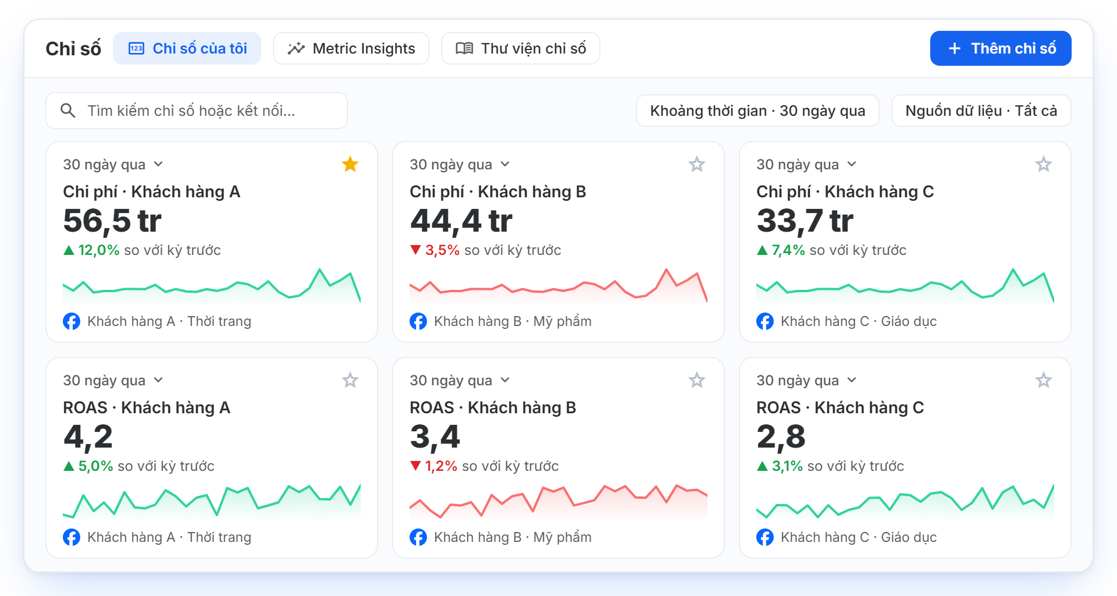
Task: Switch to Chỉ số của tôi tab
Action: click(187, 48)
